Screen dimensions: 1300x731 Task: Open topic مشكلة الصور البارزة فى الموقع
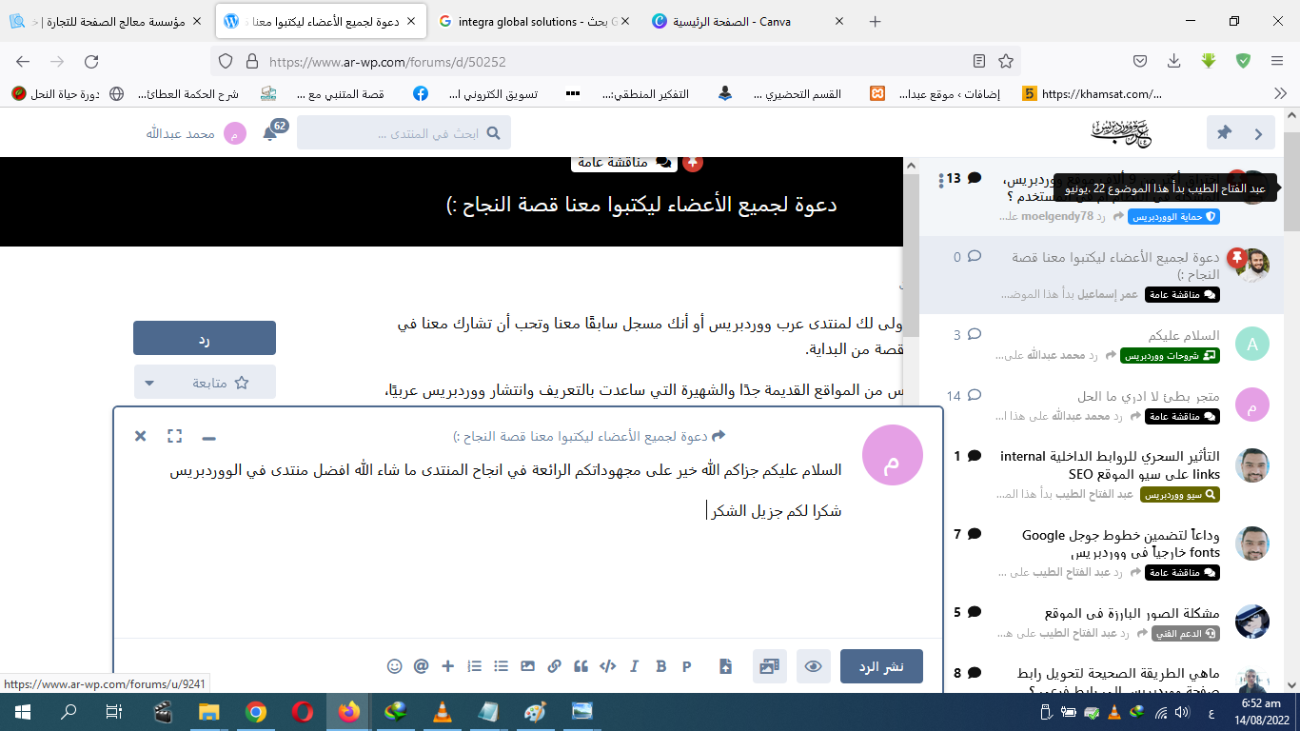click(1132, 612)
